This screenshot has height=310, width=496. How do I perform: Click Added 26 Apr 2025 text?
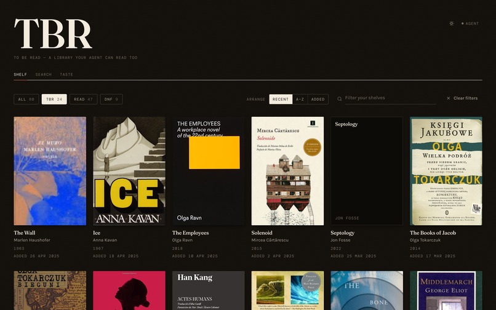coord(37,256)
